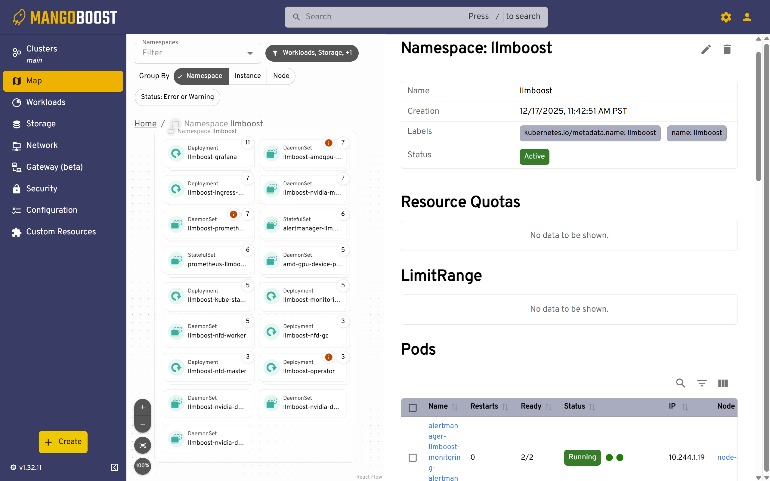Screen dimensions: 770x481
Task: Open the Workloads, Storage, +1 filter dropdown
Action: pos(311,53)
